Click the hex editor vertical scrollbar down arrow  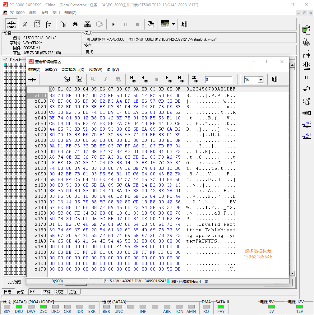(292, 273)
